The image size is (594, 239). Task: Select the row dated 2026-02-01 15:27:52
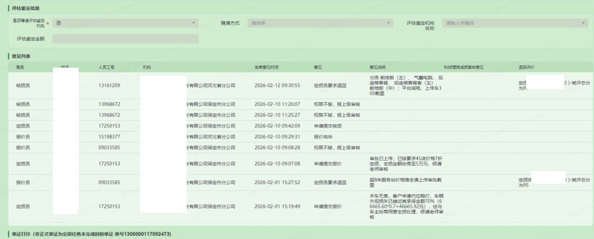pyautogui.click(x=277, y=182)
